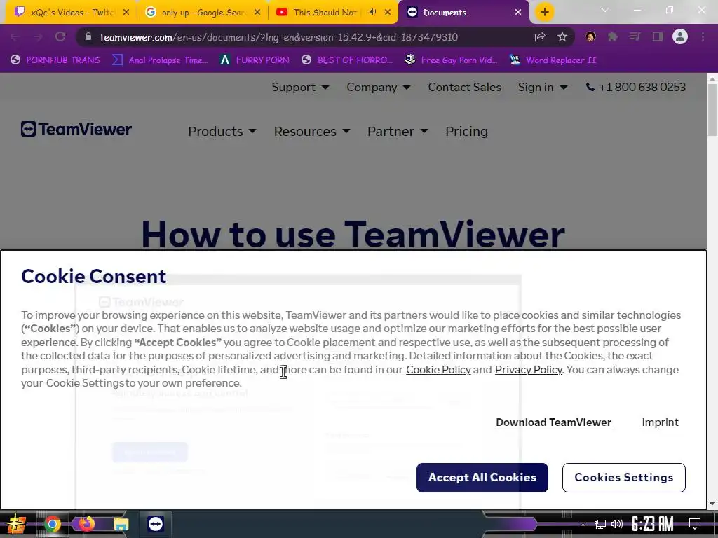This screenshot has height=538, width=718.
Task: Launch Chrome from the taskbar
Action: (x=52, y=524)
